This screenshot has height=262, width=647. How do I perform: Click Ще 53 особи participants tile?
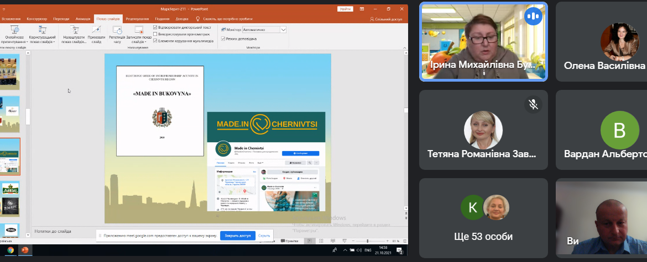[484, 218]
